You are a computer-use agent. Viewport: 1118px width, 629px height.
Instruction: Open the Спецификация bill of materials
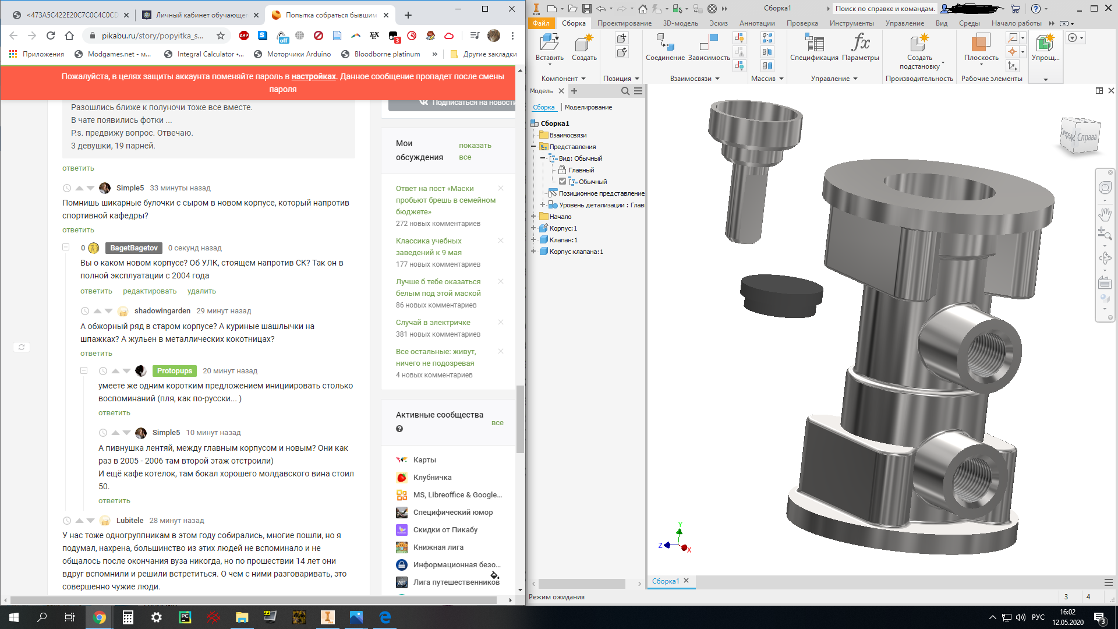click(x=814, y=43)
